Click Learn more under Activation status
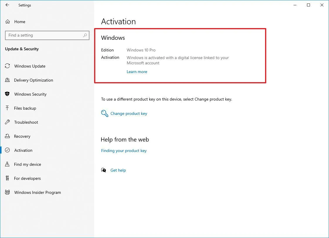 (137, 72)
